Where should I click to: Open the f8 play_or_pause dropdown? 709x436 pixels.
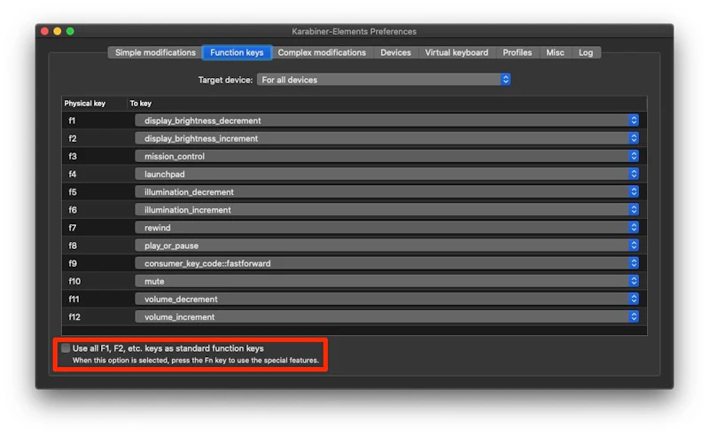(386, 245)
